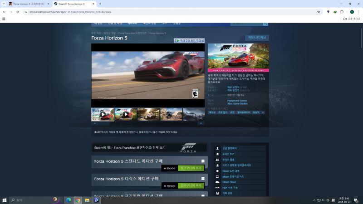This screenshot has width=363, height=204.
Task: Open Microsoft Edge from taskbar
Action: 69,200
